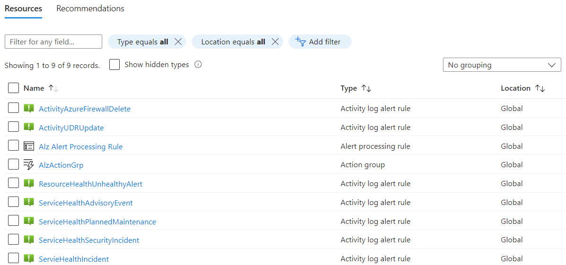Click the ServieHealthIncident alert rule icon
This screenshot has width=566, height=265.
coord(29,258)
